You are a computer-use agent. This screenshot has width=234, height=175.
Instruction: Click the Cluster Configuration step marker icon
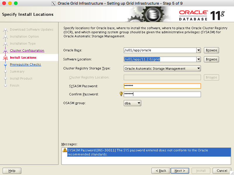(x=5, y=51)
